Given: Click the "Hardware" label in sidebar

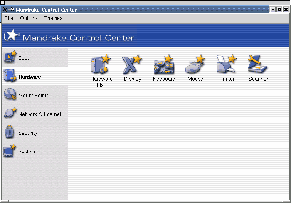Looking at the screenshot, I should click(x=30, y=77).
